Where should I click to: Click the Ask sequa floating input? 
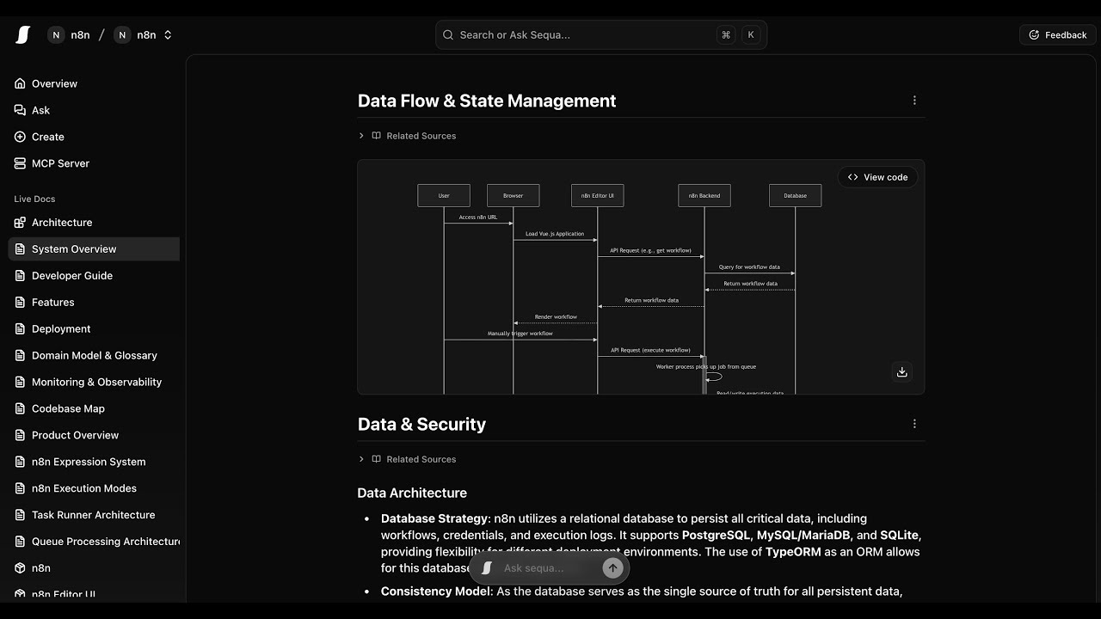(x=547, y=568)
